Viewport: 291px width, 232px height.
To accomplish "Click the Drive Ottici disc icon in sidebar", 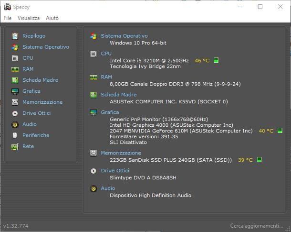I will 15,113.
